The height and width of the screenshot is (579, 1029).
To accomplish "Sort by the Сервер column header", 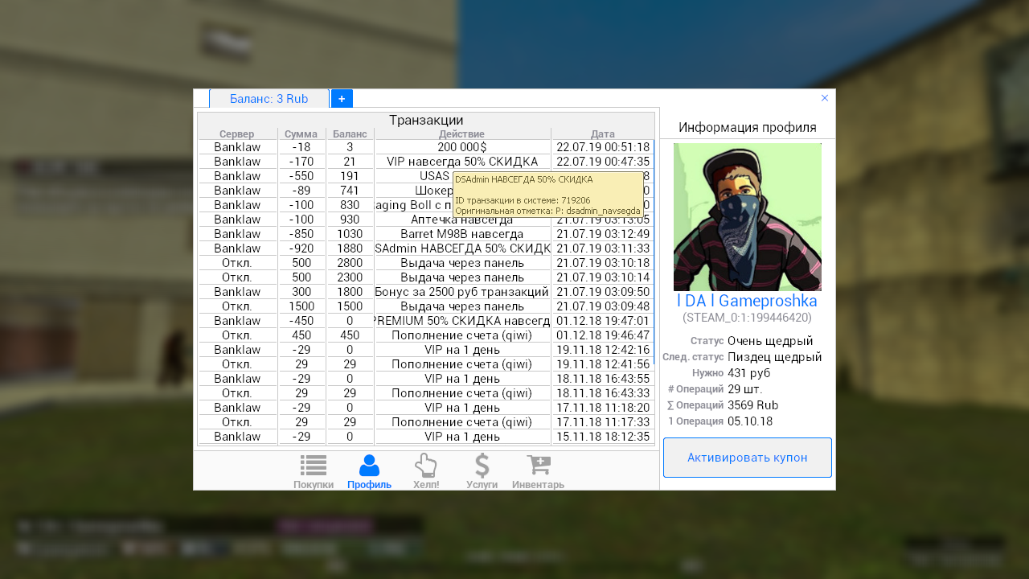I will click(236, 134).
